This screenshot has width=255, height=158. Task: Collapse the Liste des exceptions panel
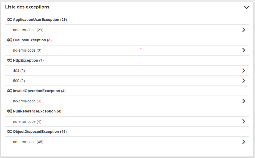(x=246, y=7)
